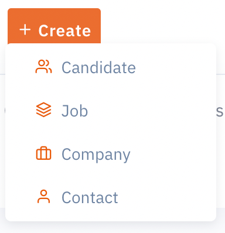Click the Candidate text label
This screenshot has width=225, height=233.
[98, 67]
